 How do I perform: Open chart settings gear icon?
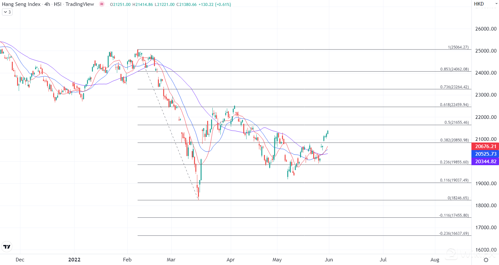(486, 260)
